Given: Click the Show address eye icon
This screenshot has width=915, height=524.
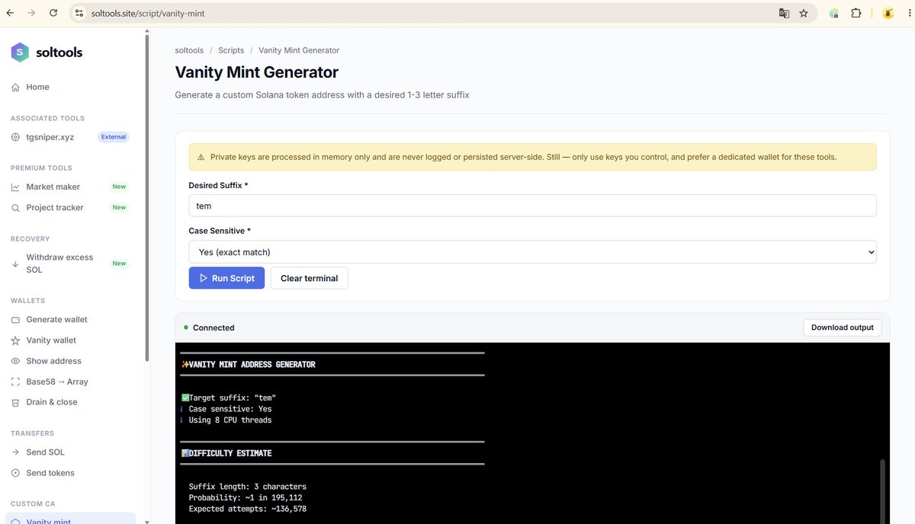Looking at the screenshot, I should tap(16, 361).
